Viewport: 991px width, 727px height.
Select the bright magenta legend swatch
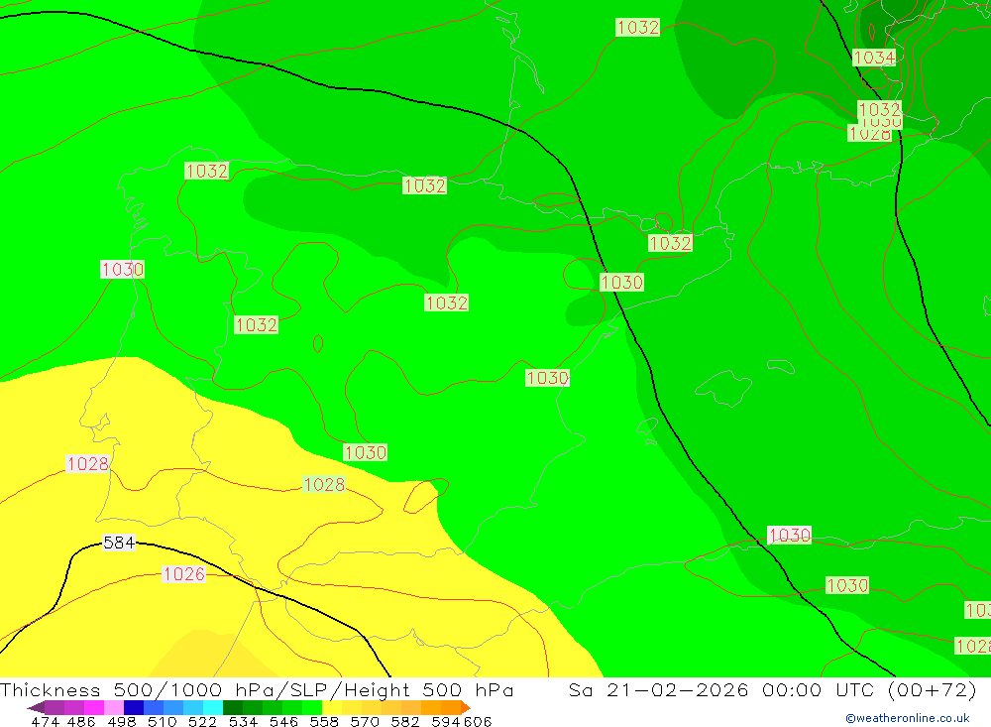(94, 707)
